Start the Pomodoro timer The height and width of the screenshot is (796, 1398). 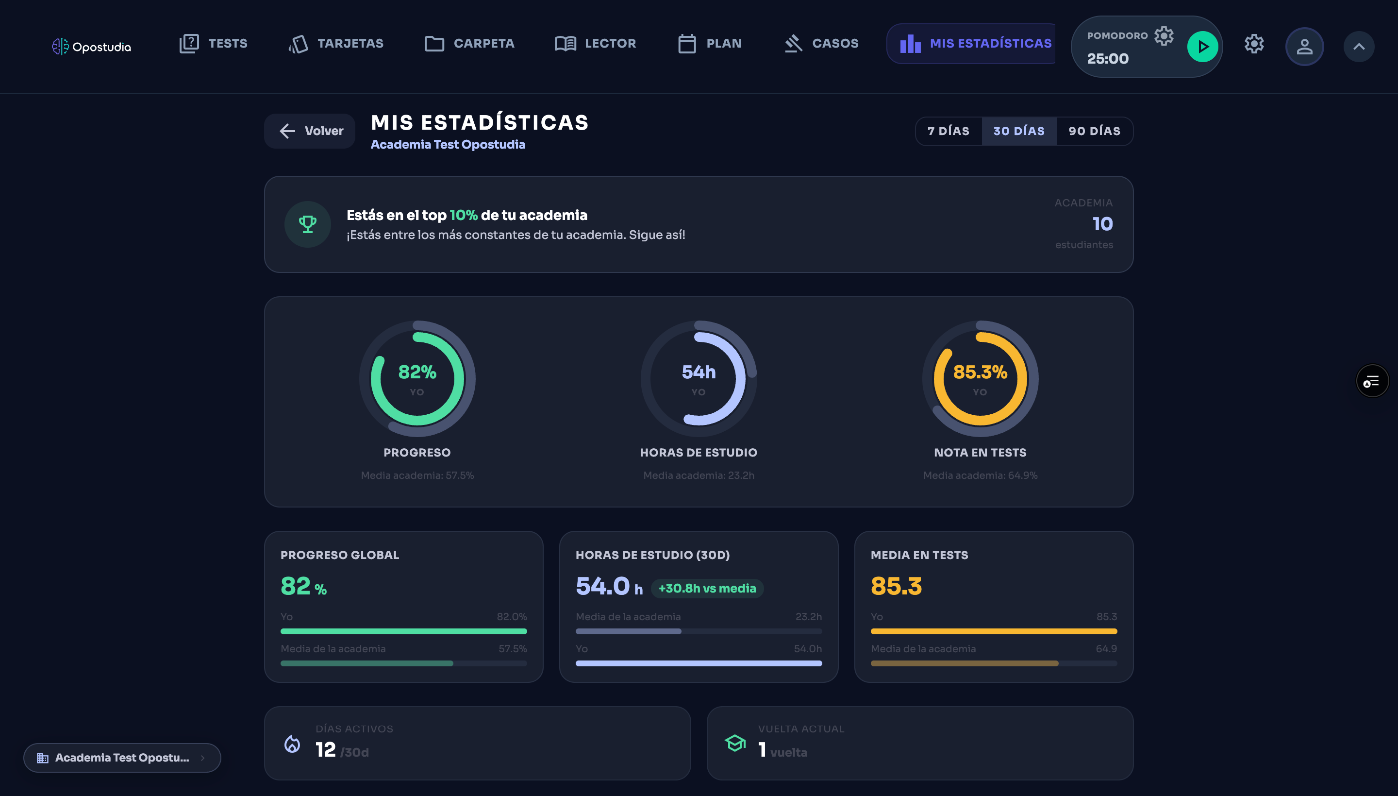point(1202,47)
